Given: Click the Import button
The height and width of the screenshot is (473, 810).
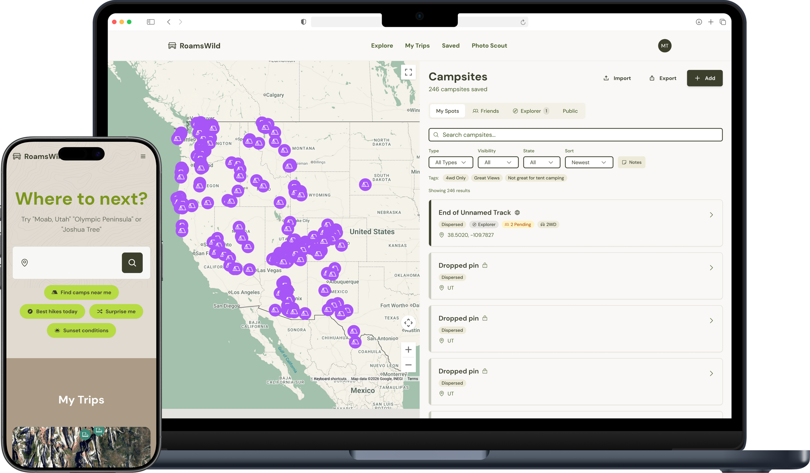Looking at the screenshot, I should click(617, 78).
